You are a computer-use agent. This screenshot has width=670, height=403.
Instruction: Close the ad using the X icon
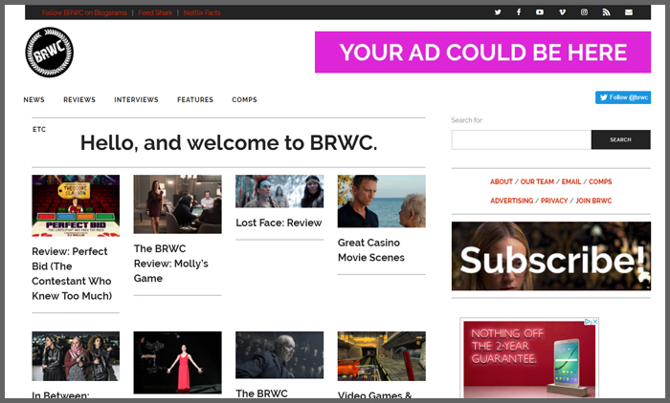point(594,322)
